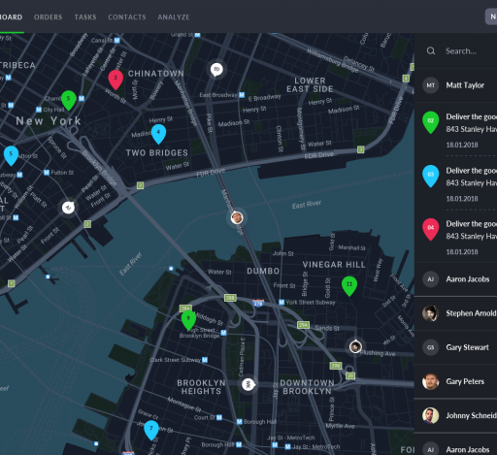
Task: Switch to the Tasks tab
Action: click(x=85, y=17)
